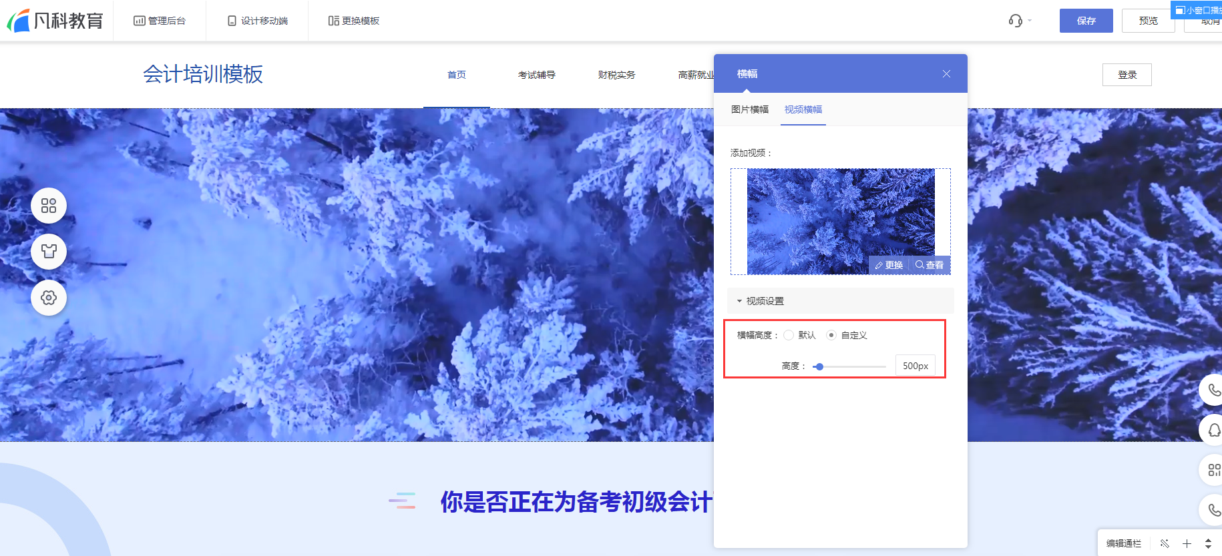
Task: Open 管理后台 in the top toolbar
Action: pos(160,21)
